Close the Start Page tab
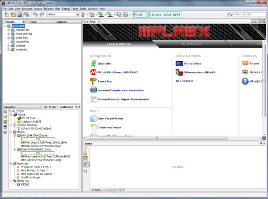 pyautogui.click(x=99, y=22)
